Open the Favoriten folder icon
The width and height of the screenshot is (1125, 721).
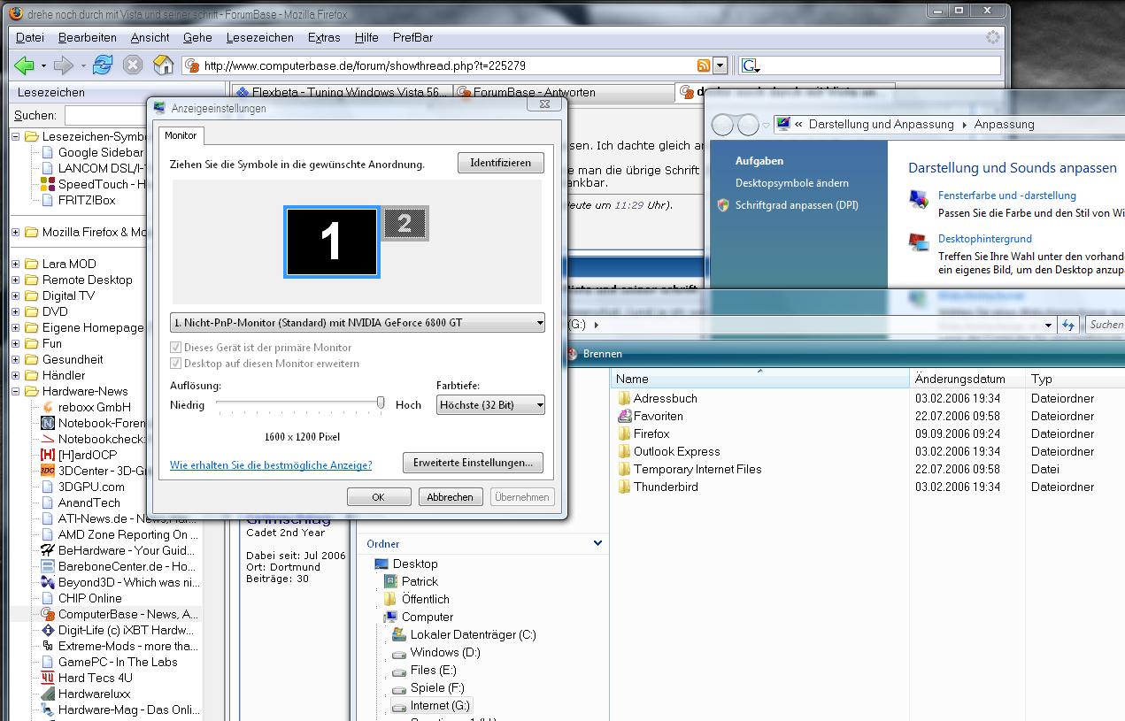click(x=624, y=416)
